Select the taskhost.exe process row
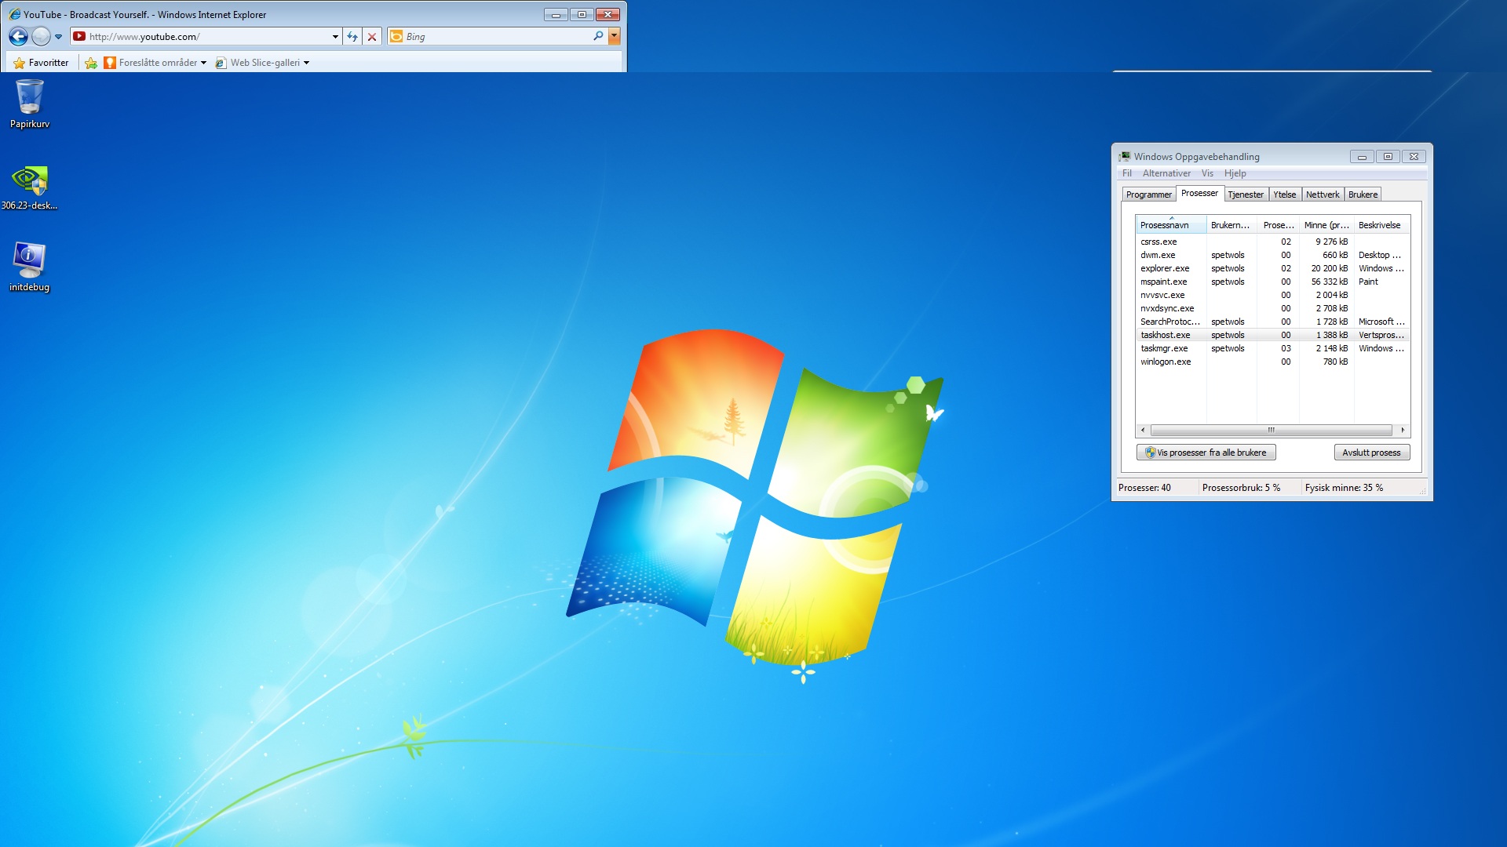Viewport: 1507px width, 847px height. click(x=1272, y=335)
